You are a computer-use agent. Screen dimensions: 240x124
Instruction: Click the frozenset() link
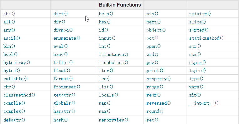[x=67, y=87]
